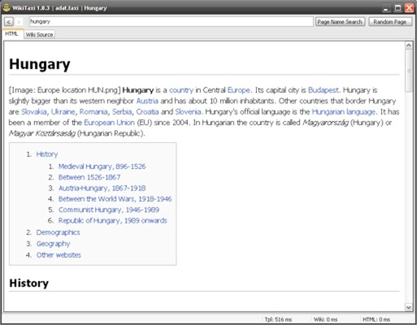Click the scroll down arrow

click(x=409, y=307)
